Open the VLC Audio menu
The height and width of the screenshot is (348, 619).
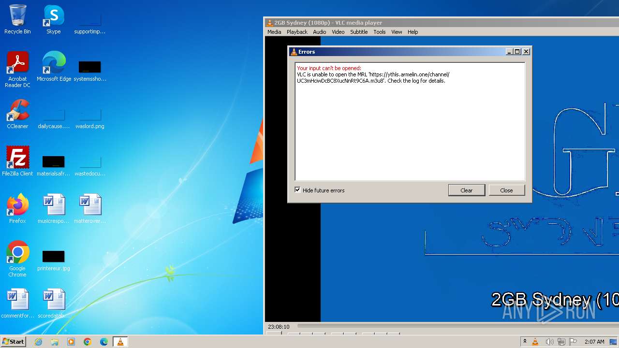[319, 32]
